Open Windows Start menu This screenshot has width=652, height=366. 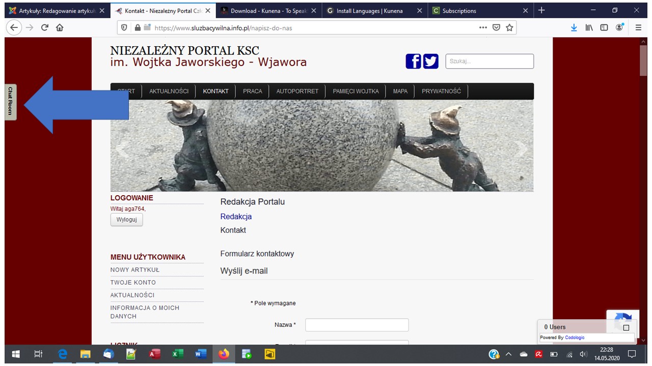[15, 354]
